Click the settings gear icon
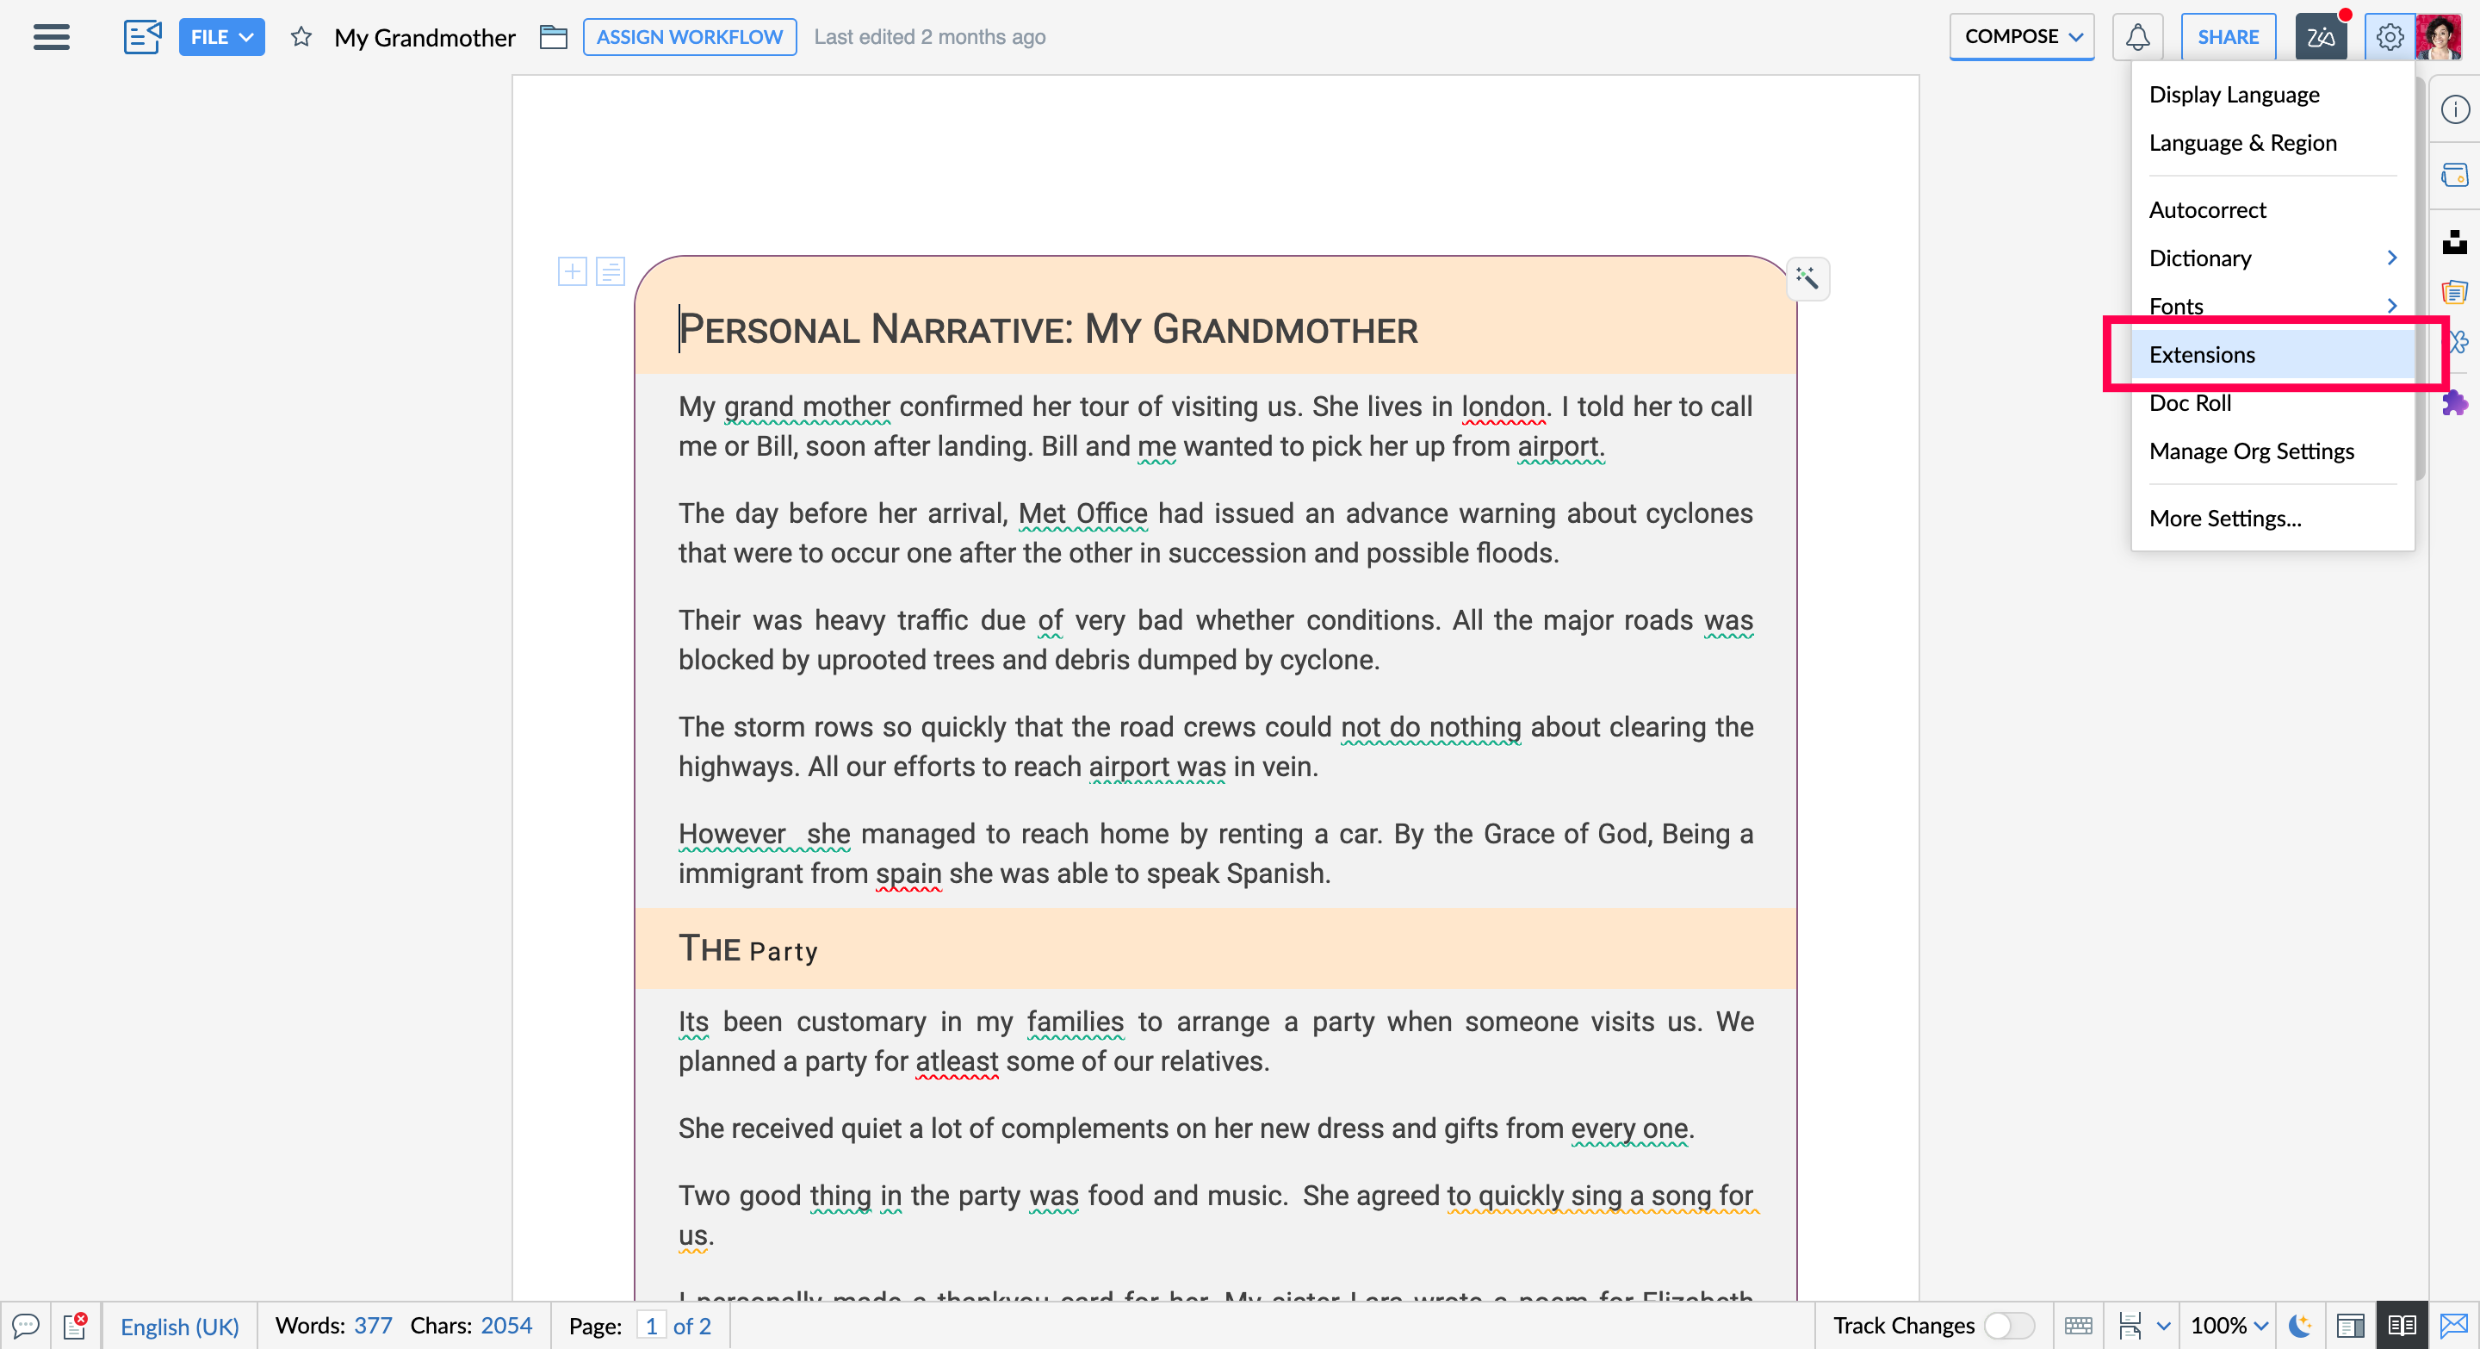 pyautogui.click(x=2390, y=36)
